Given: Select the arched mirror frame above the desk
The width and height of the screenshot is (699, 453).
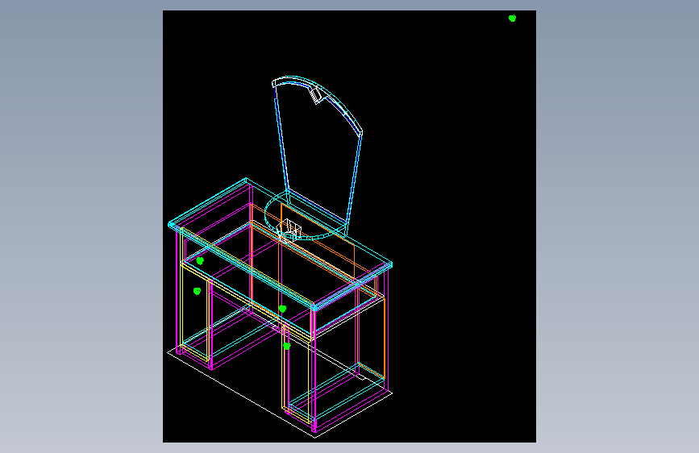Looking at the screenshot, I should point(317,155).
